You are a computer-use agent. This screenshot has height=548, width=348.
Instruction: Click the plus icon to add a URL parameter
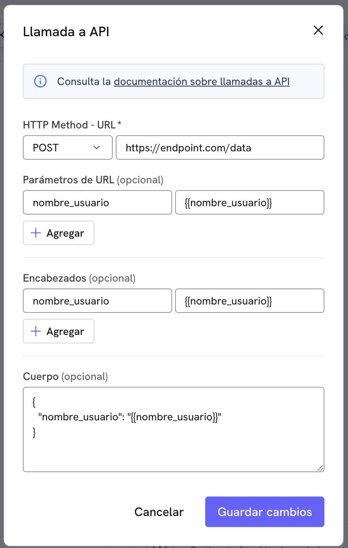(x=35, y=232)
